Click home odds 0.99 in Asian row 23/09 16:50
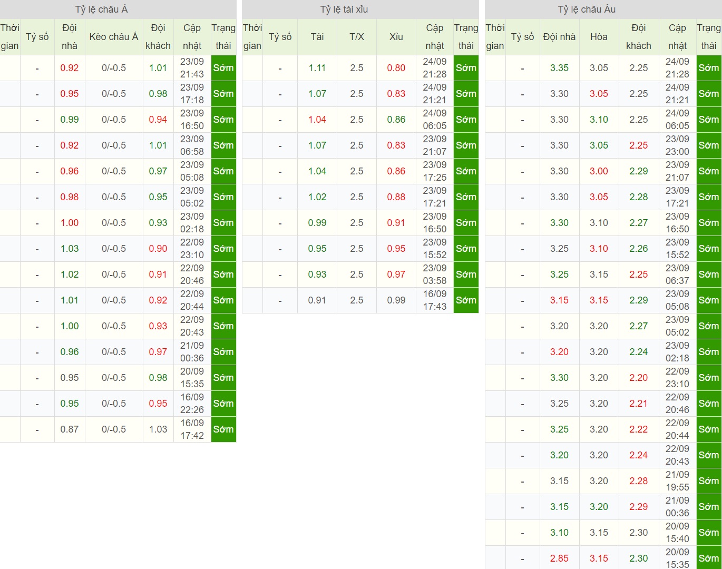 (x=70, y=120)
